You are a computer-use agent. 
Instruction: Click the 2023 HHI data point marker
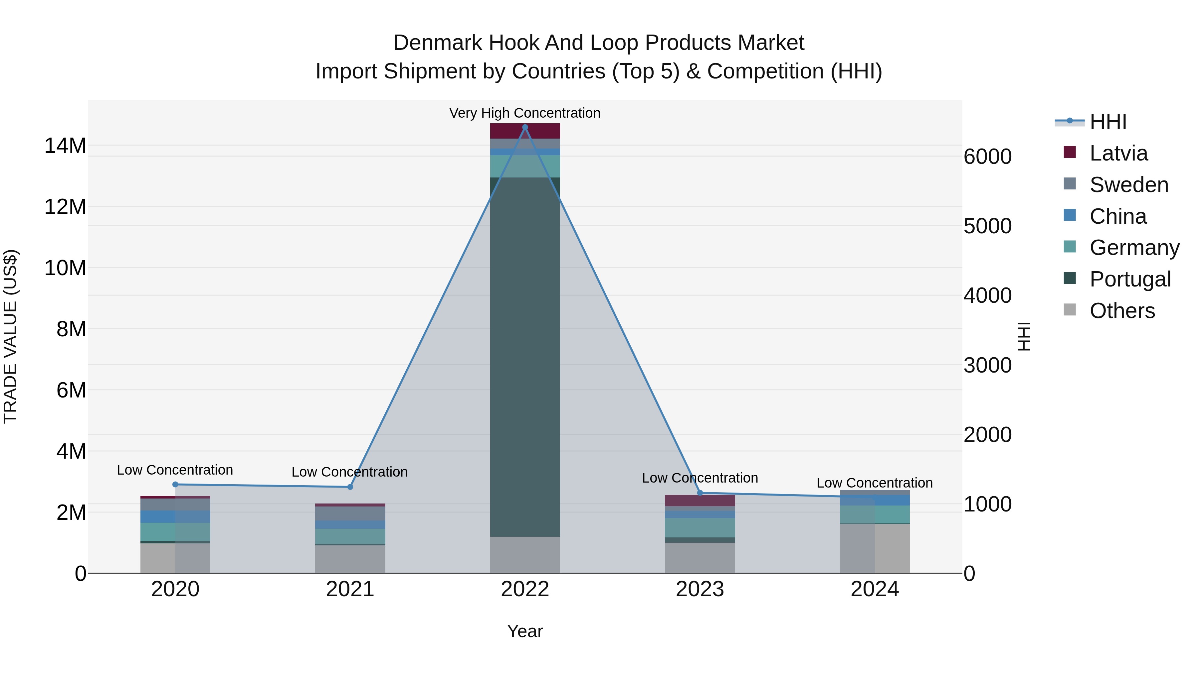[x=700, y=493]
